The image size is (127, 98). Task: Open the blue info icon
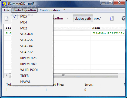112,18
